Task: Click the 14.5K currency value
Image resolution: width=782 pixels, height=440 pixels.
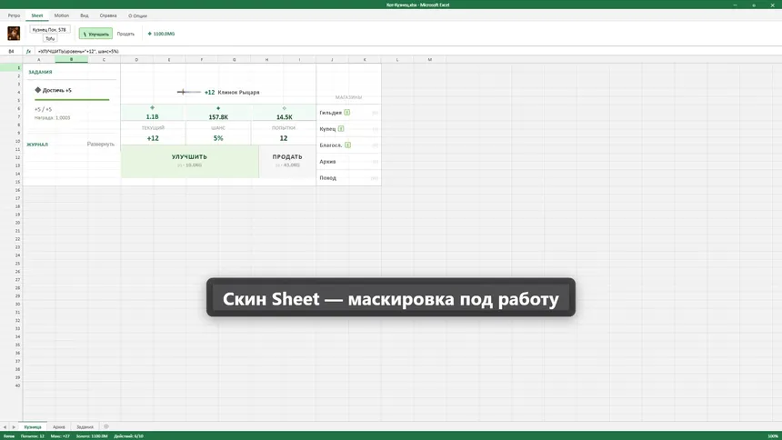Action: point(285,116)
